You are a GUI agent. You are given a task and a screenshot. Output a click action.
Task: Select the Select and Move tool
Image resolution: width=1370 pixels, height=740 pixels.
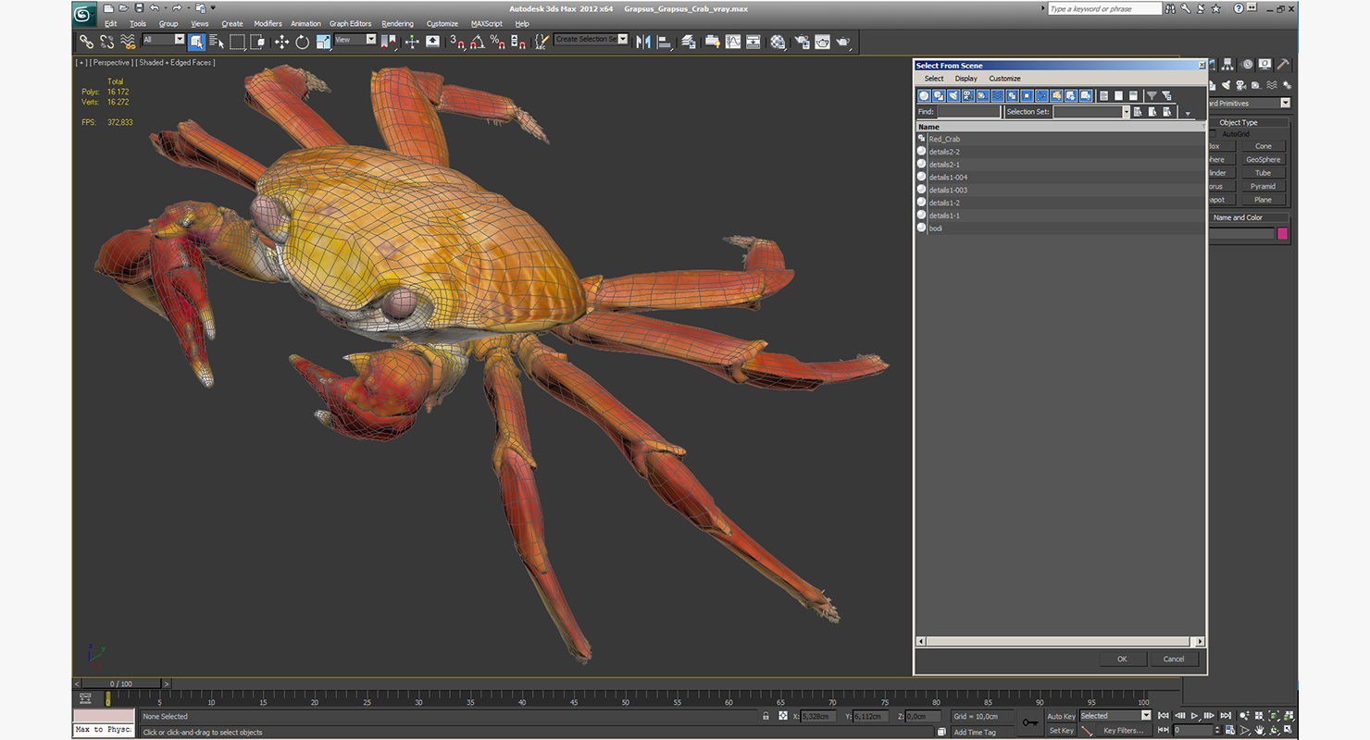point(281,42)
